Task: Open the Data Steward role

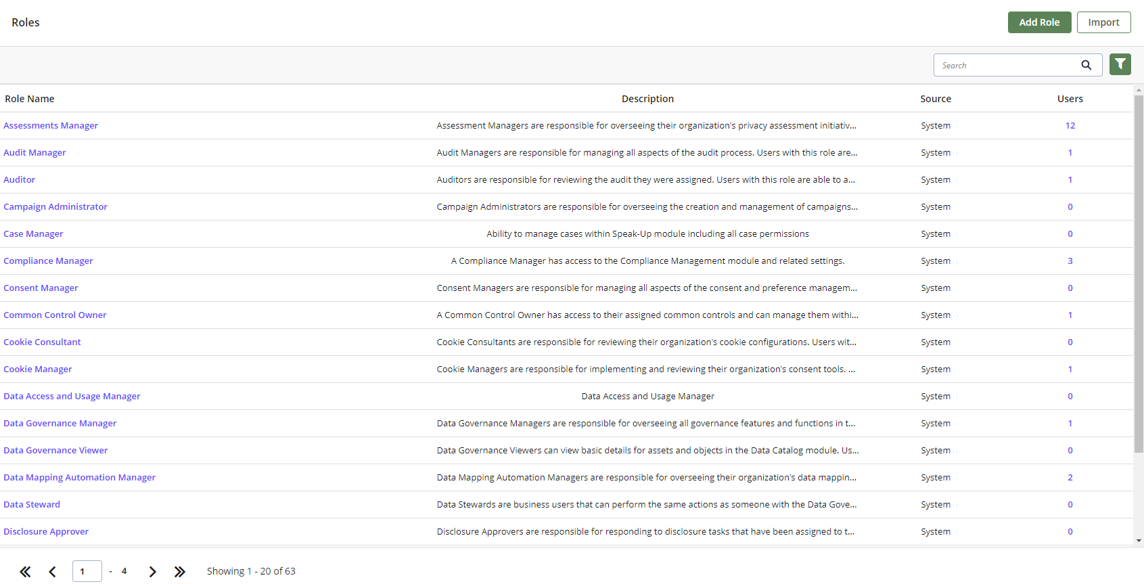Action: coord(32,504)
